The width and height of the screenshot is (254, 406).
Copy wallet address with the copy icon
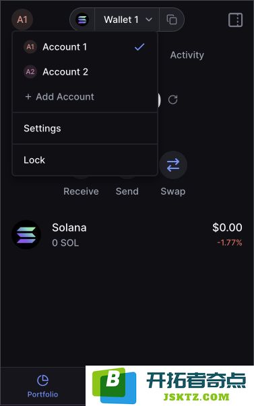coord(172,20)
